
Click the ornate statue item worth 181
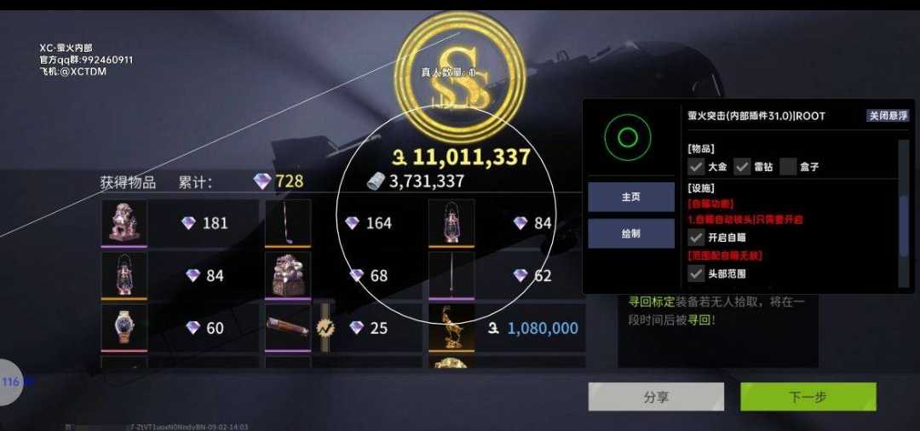124,222
